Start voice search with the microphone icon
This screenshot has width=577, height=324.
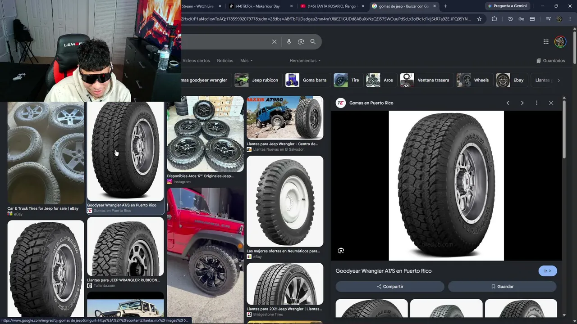pyautogui.click(x=289, y=42)
